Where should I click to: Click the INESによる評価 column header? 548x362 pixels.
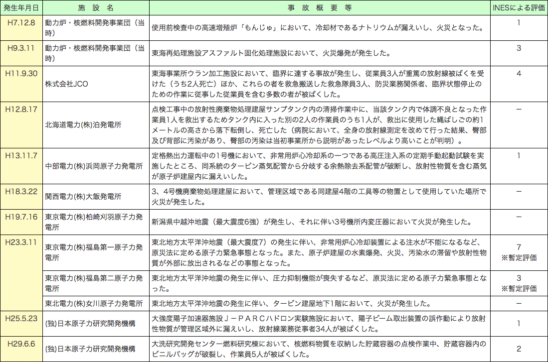click(519, 7)
